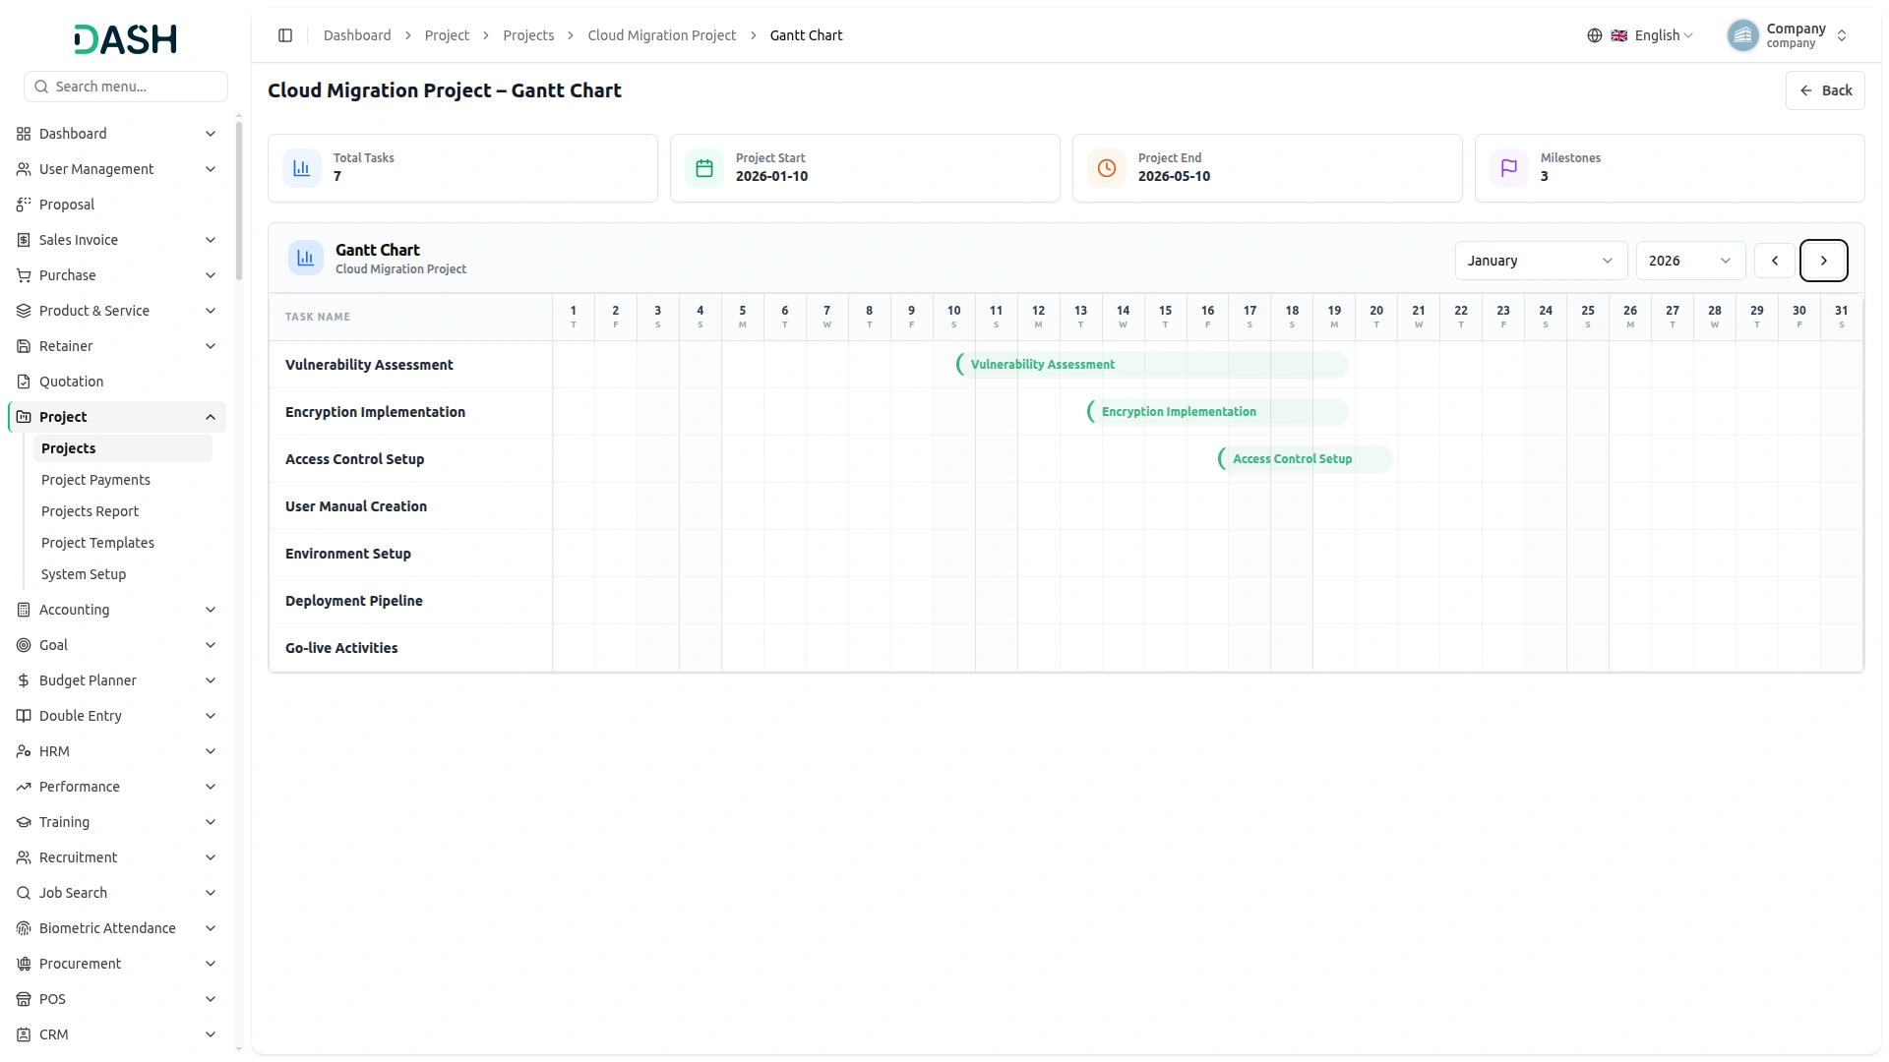Click the Projects breadcrumb link

528,35
